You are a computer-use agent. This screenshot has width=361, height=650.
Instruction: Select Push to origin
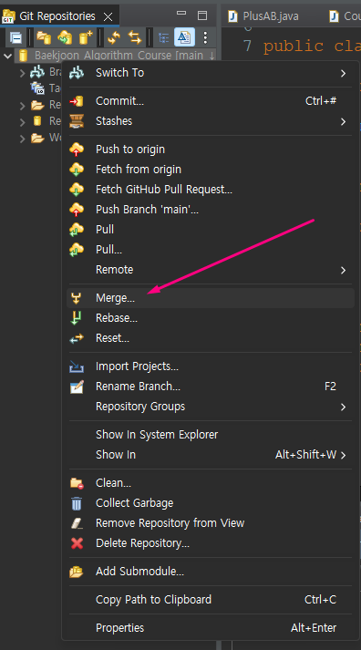point(211,150)
